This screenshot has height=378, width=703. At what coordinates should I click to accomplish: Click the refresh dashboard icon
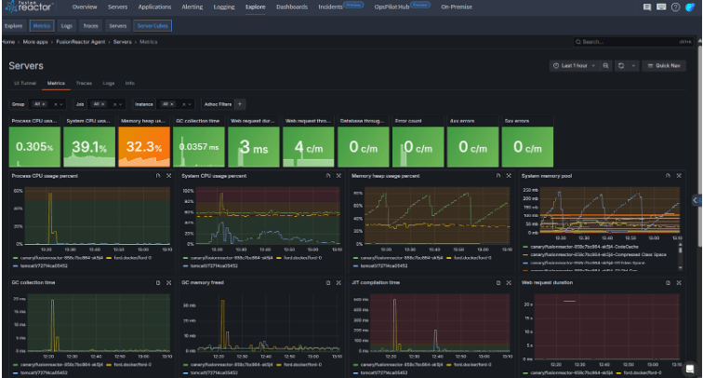(x=622, y=66)
